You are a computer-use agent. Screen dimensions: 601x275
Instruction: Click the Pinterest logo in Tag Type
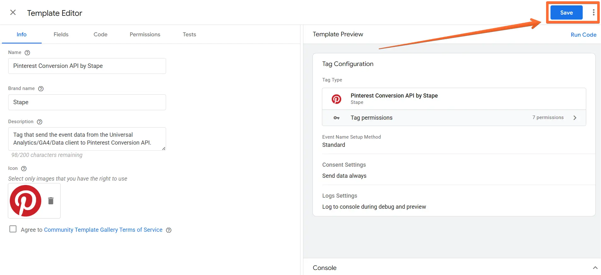(x=336, y=99)
